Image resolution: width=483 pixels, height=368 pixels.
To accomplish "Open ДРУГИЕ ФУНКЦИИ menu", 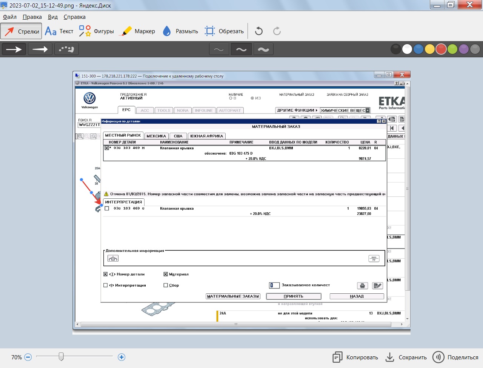I will tap(297, 110).
